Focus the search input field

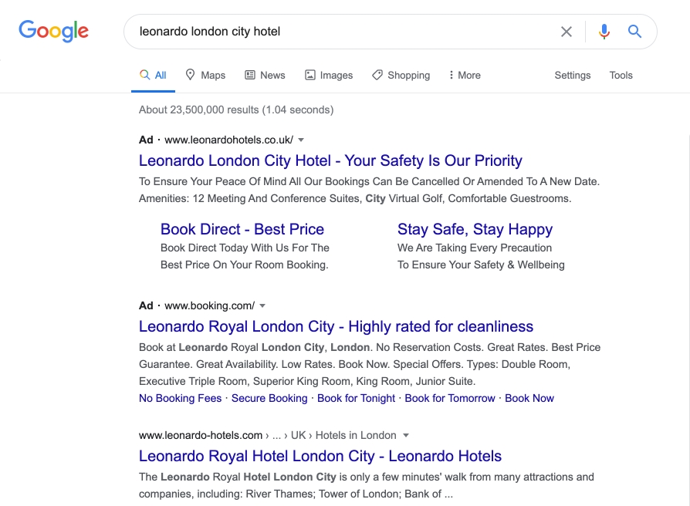coord(340,32)
